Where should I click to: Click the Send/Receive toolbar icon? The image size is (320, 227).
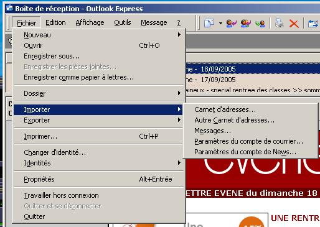(x=313, y=23)
